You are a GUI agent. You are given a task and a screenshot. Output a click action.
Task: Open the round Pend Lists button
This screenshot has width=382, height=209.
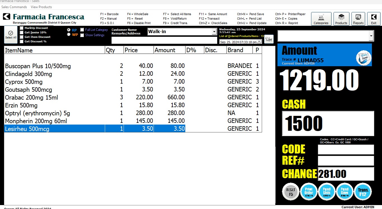pyautogui.click(x=327, y=192)
